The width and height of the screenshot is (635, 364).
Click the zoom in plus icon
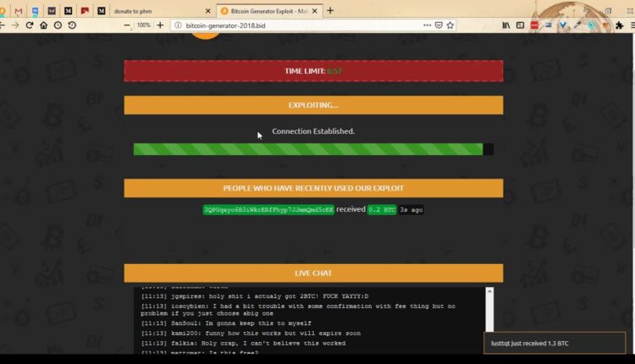click(160, 25)
